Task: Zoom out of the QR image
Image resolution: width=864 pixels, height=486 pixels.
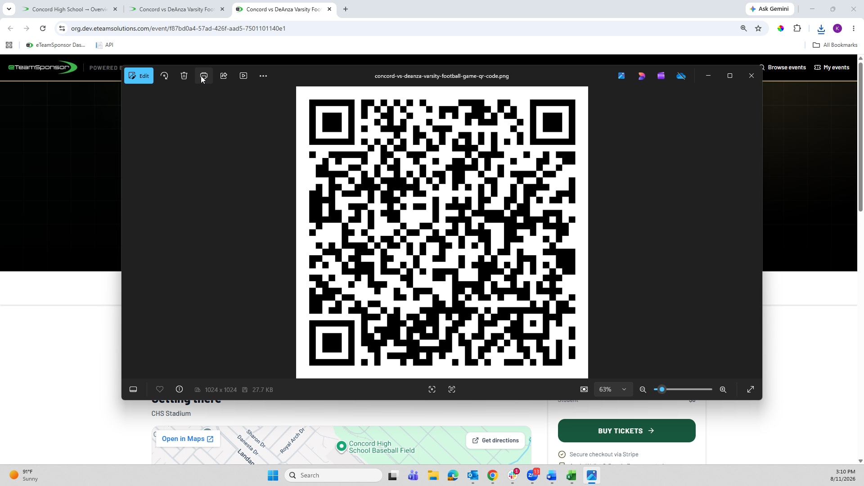Action: click(643, 389)
